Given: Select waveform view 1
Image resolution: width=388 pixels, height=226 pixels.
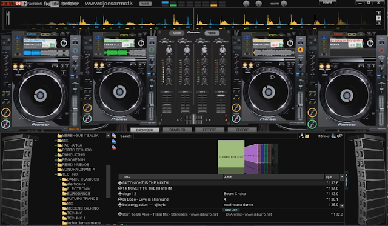Looking at the screenshot, I should point(378,13).
